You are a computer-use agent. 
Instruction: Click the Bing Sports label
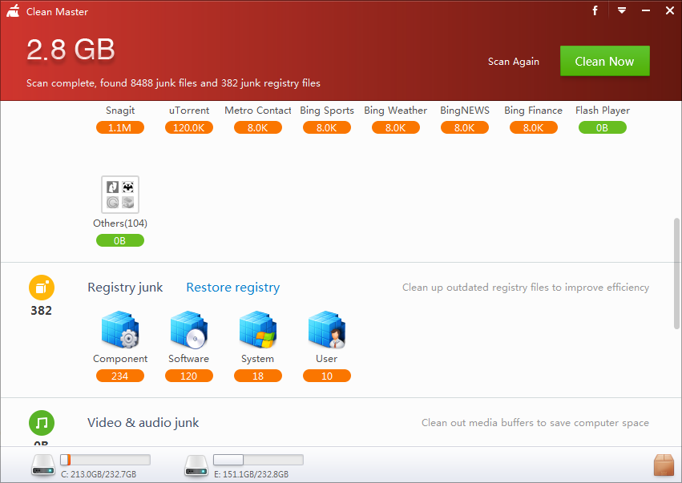tap(327, 111)
